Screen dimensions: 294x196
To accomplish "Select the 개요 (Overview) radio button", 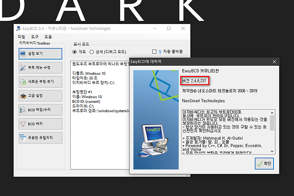I will [75, 51].
